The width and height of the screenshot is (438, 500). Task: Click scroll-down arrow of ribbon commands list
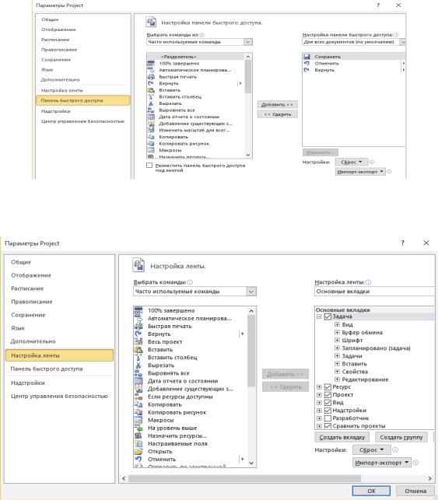[x=251, y=463]
